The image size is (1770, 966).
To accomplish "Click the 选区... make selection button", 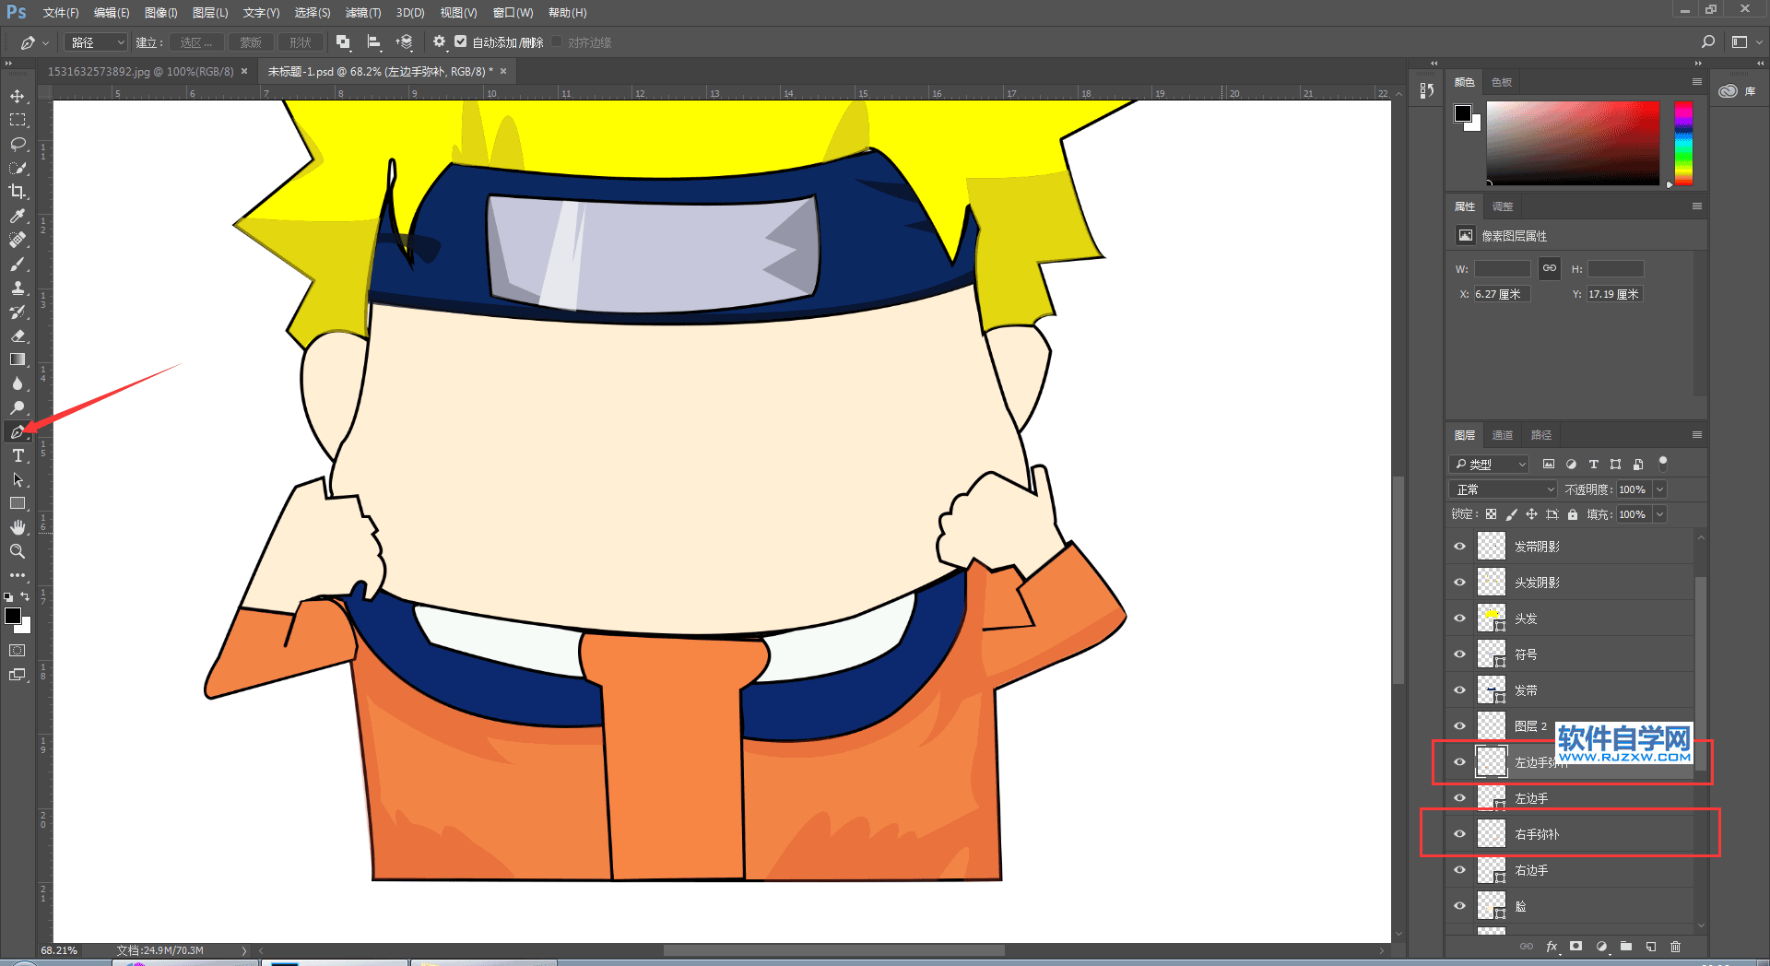I will coord(196,42).
